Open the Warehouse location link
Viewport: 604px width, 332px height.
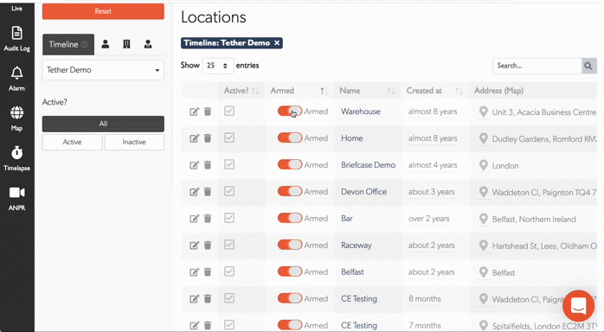point(361,112)
